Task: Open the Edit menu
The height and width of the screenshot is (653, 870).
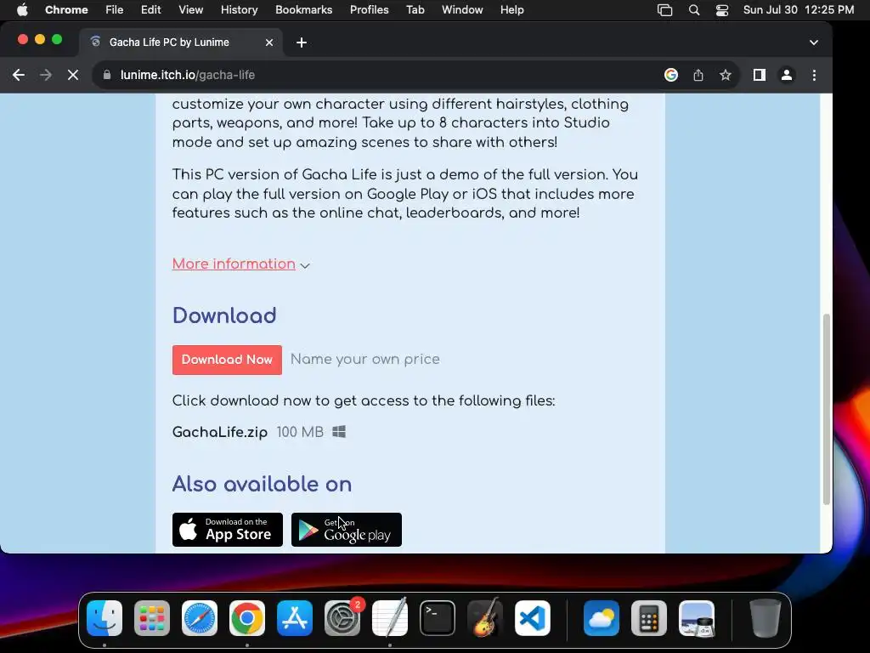Action: (150, 10)
